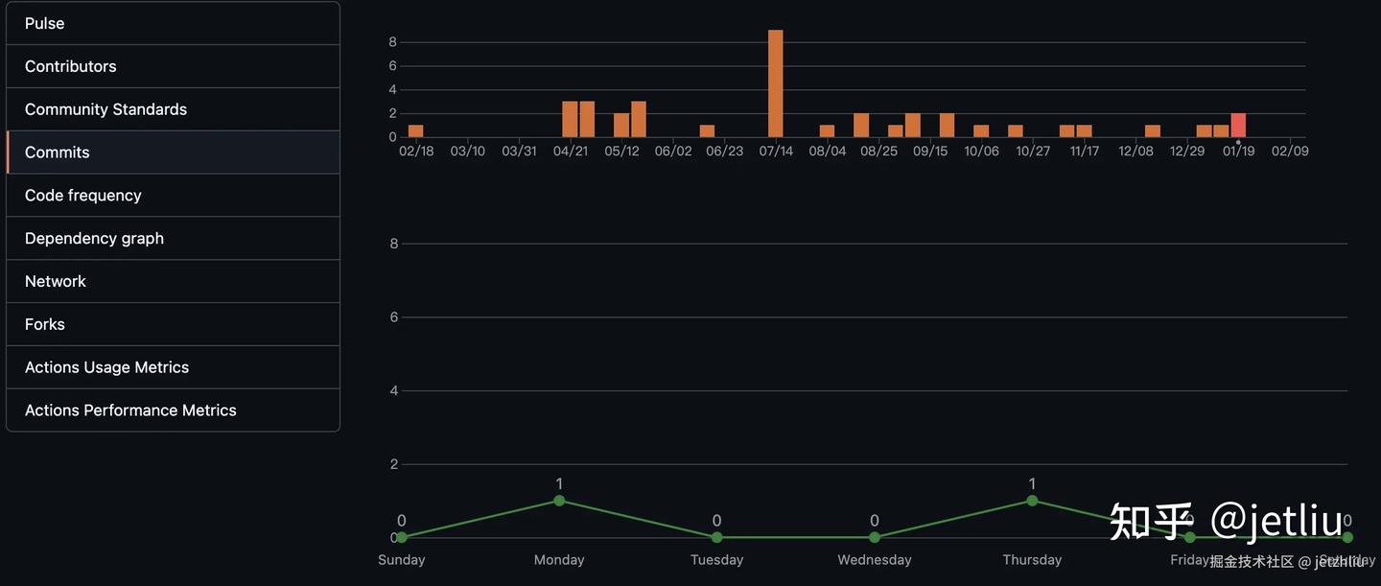
Task: Click the Monday data point on line chart
Action: tap(559, 501)
